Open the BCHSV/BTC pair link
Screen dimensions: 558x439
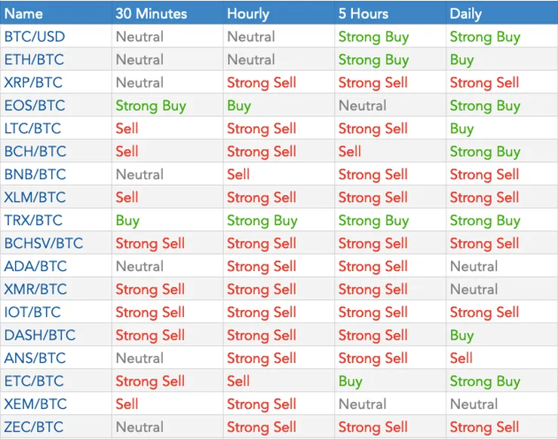(44, 243)
